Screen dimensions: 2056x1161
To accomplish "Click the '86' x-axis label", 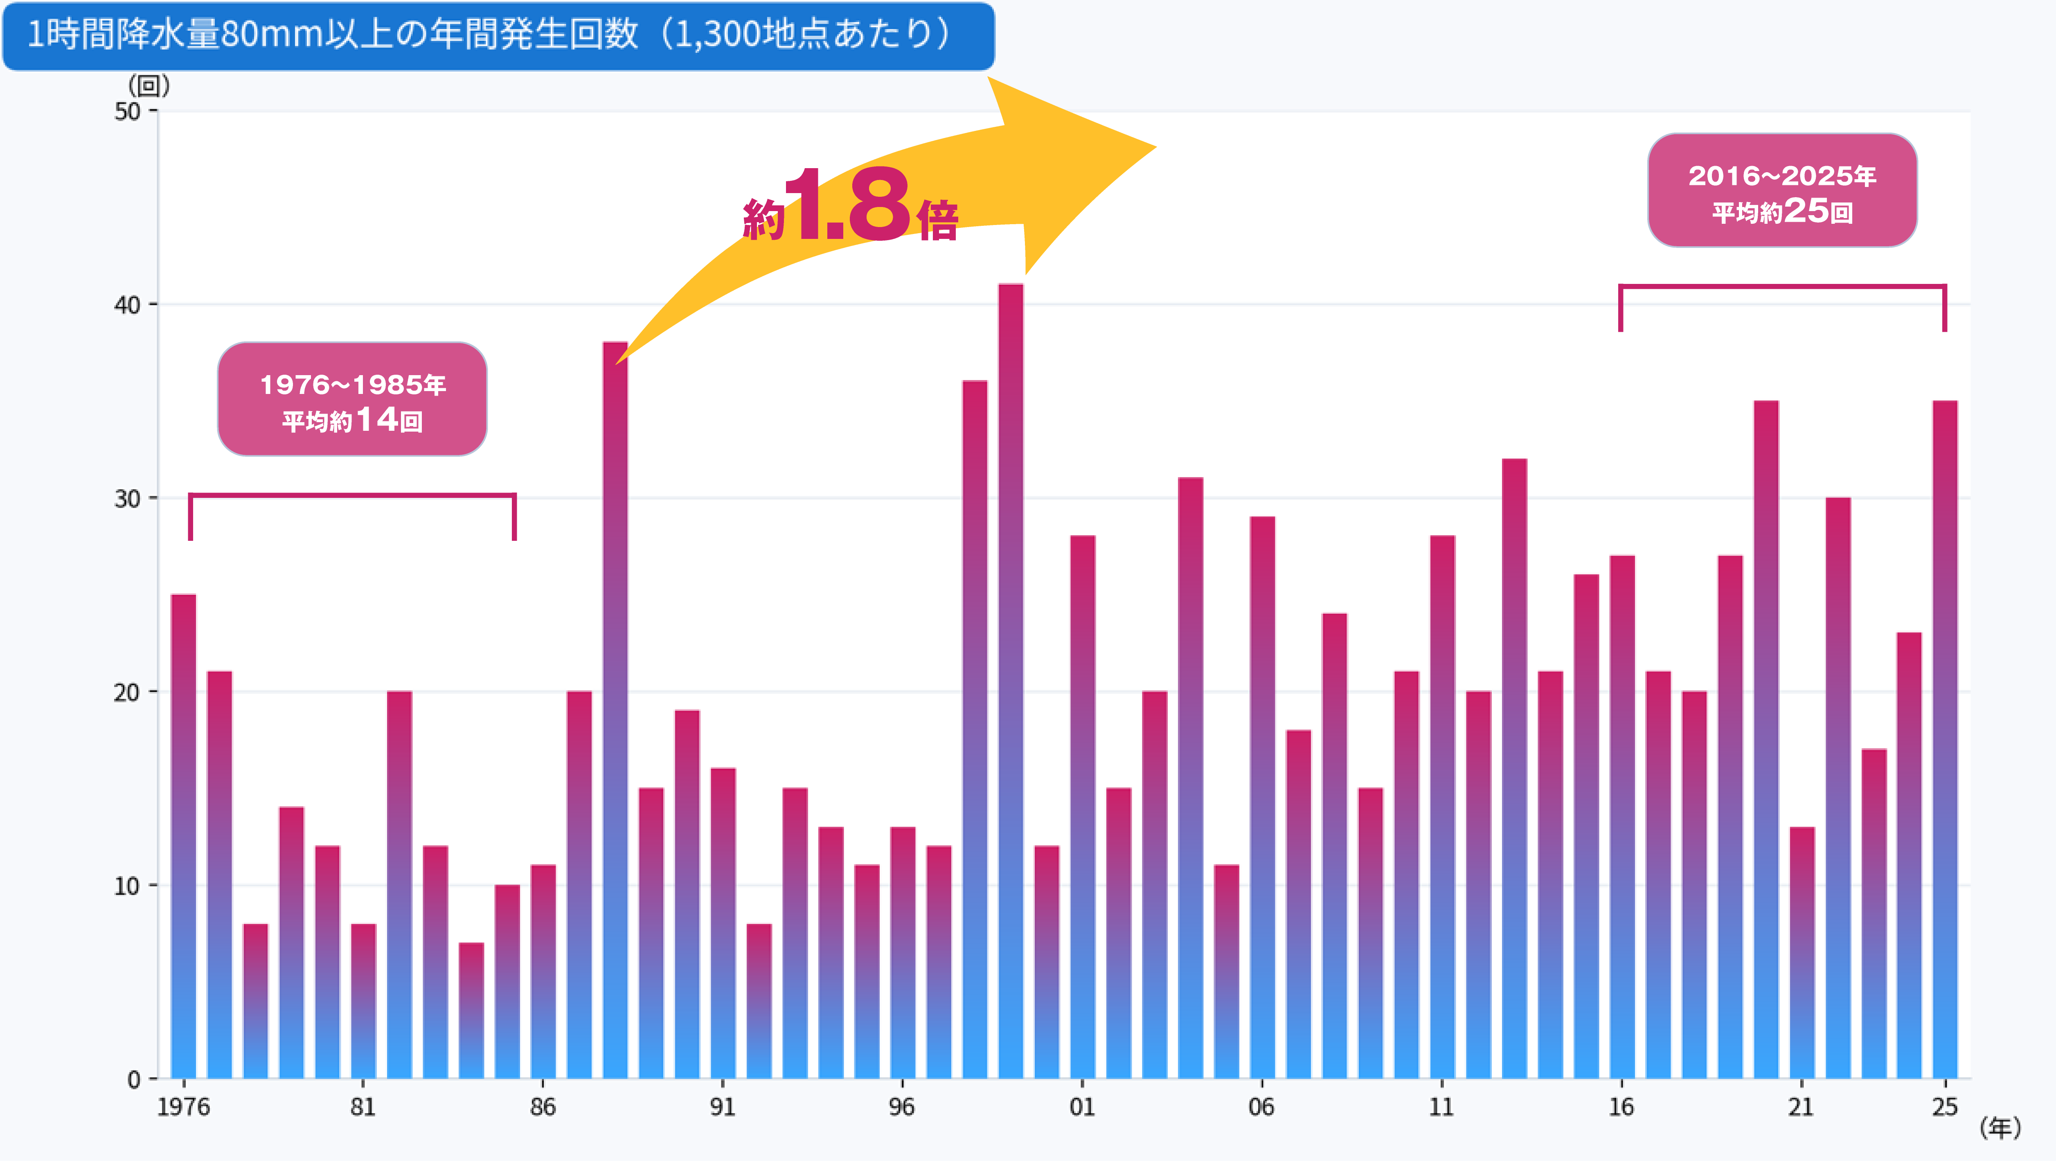I will tap(543, 1107).
